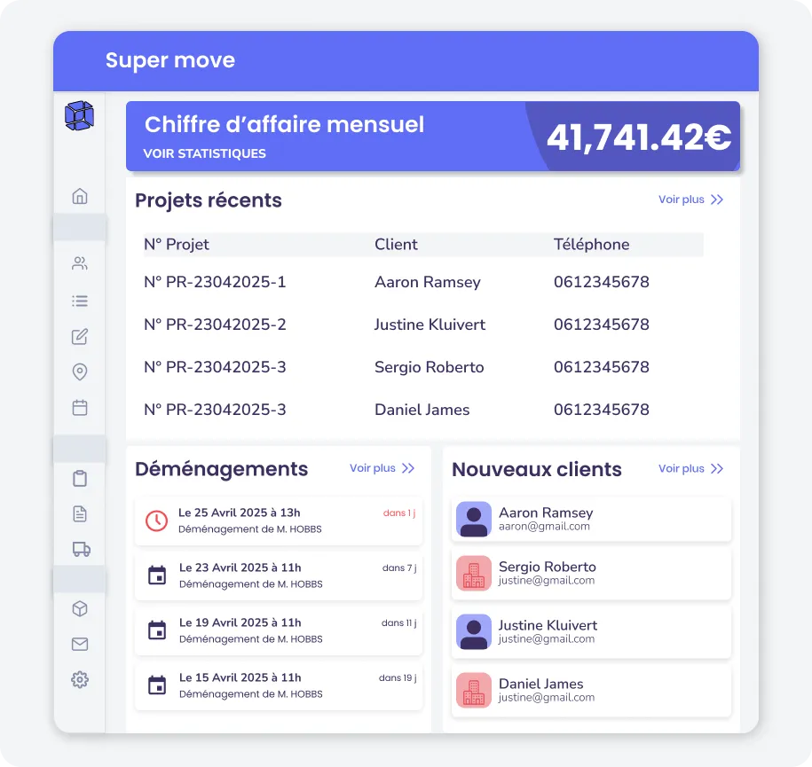
Task: Open the home icon in sidebar
Action: (x=80, y=196)
